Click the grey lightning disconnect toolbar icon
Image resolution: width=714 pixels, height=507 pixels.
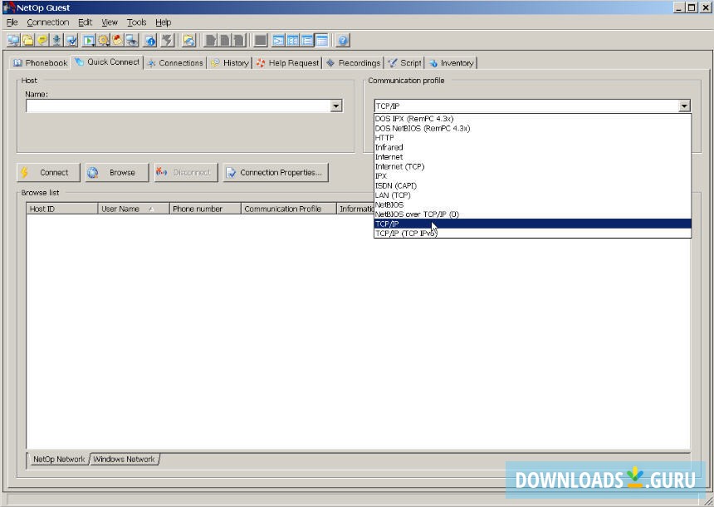coord(168,41)
